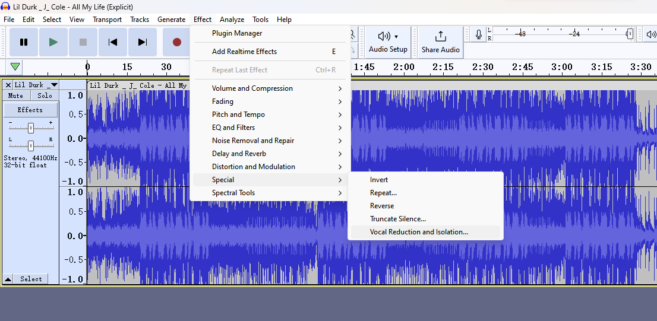Expand the Fading submenu
Image resolution: width=657 pixels, height=321 pixels.
point(270,101)
